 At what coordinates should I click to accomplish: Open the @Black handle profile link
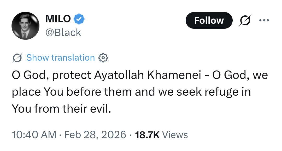click(63, 32)
